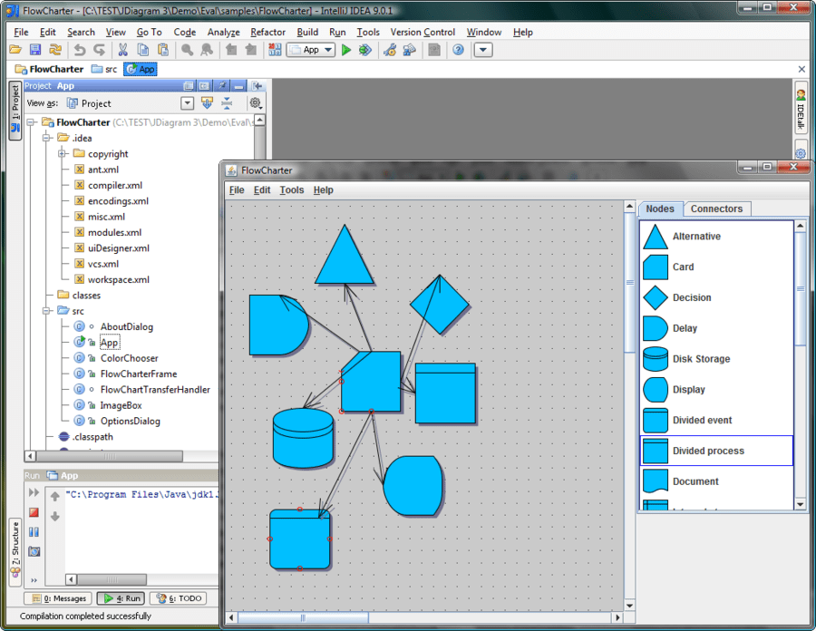This screenshot has height=631, width=816.
Task: Open the Tools menu in FlowCharter window
Action: coord(291,189)
